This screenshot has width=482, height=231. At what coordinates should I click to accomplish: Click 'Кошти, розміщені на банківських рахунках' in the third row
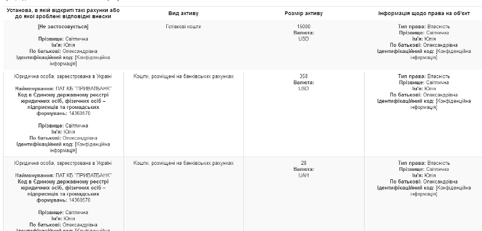click(184, 163)
